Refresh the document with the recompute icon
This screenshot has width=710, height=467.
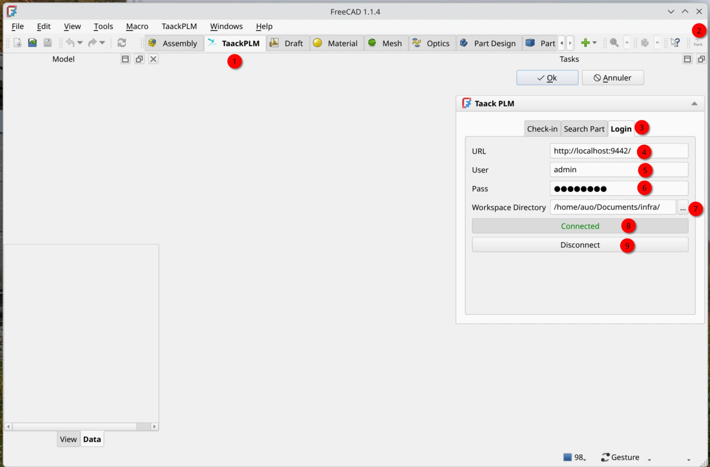point(122,43)
